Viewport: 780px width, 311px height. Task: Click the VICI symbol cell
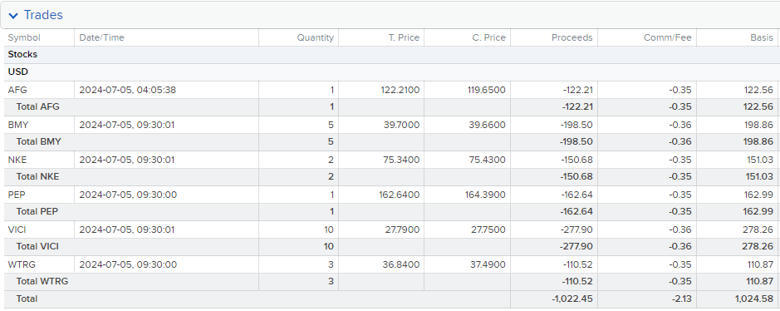coord(17,230)
